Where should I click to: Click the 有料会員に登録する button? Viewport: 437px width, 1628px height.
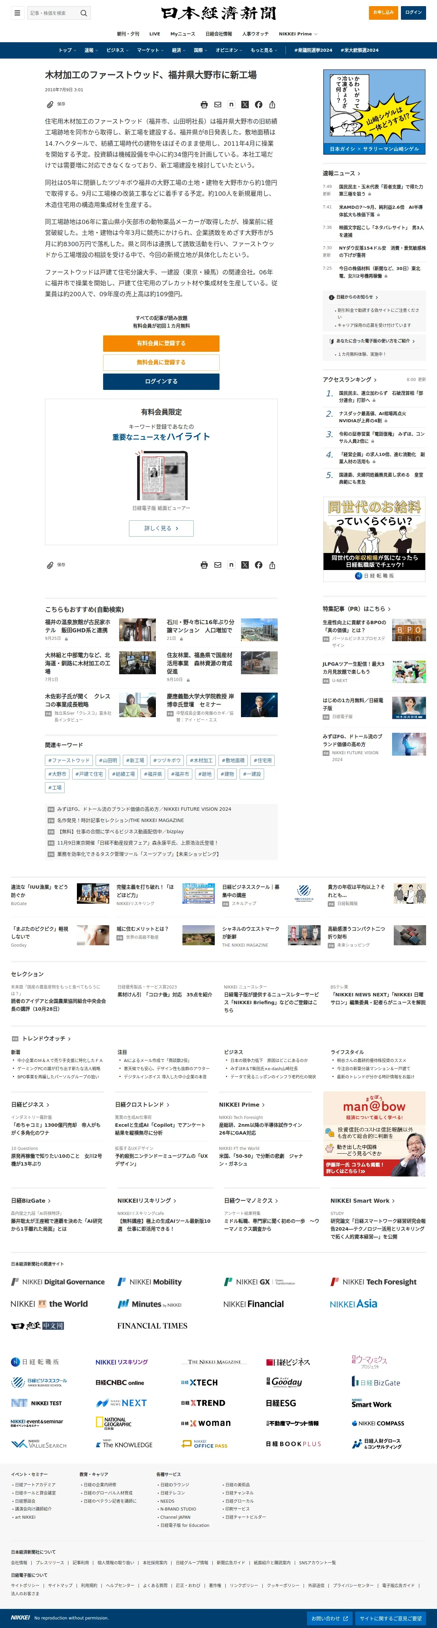(161, 343)
